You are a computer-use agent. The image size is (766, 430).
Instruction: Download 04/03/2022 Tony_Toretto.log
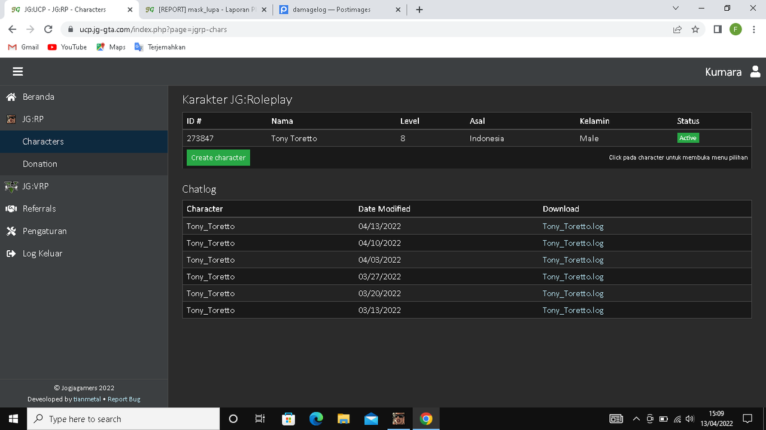(573, 260)
